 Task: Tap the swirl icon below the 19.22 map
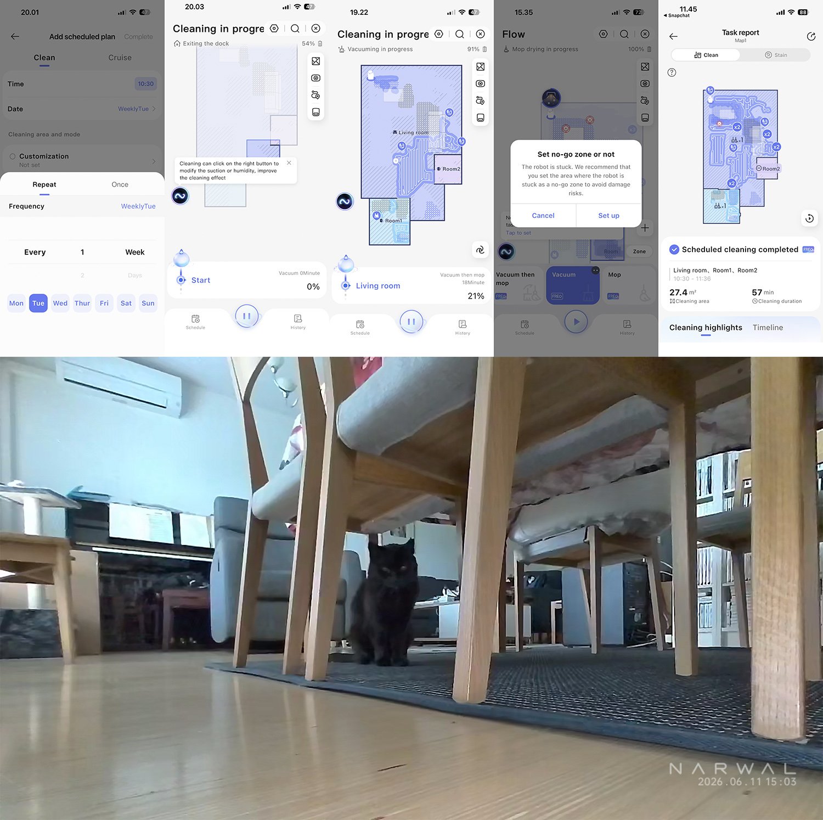coord(480,250)
